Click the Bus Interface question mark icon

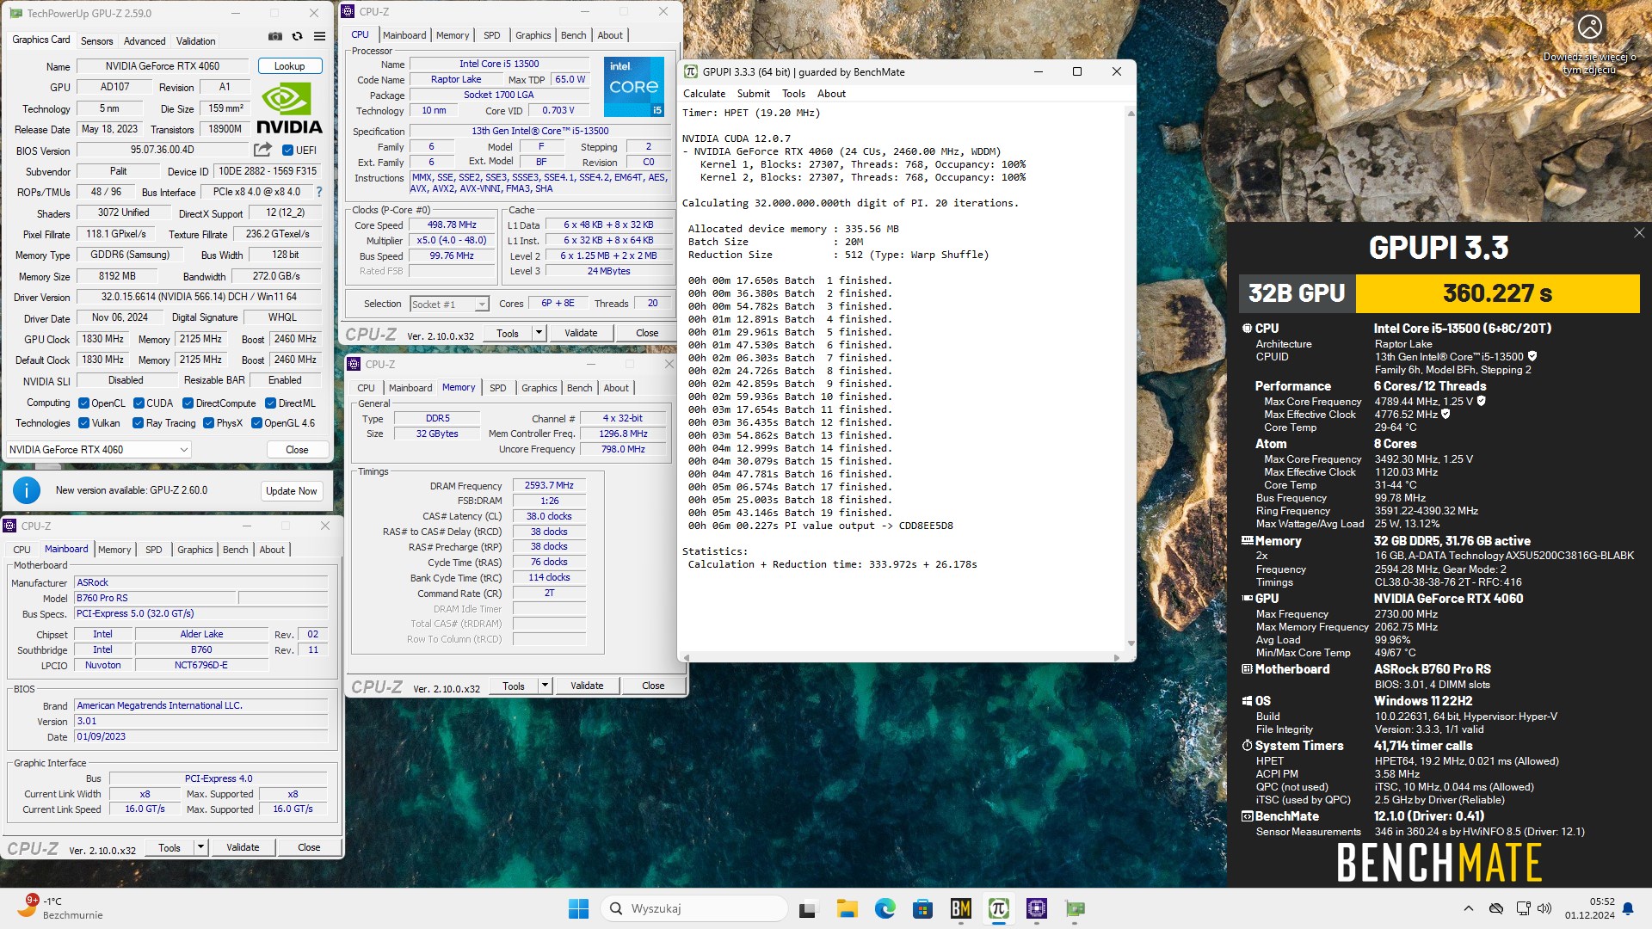click(x=319, y=192)
